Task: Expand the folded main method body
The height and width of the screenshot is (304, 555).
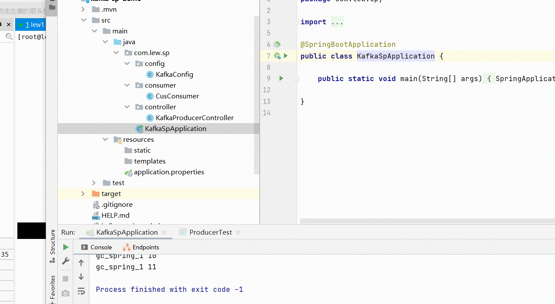Action: coord(297,78)
